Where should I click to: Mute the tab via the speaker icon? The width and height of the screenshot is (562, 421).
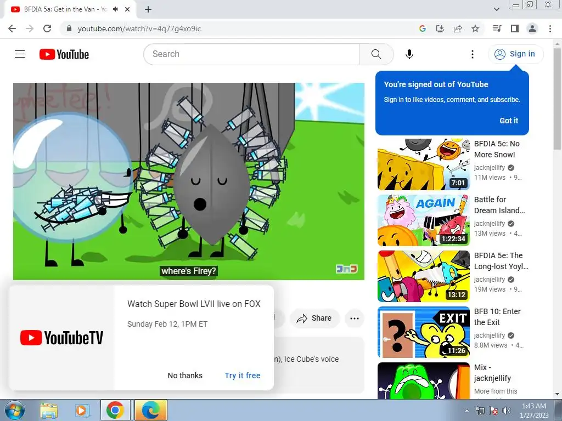click(x=115, y=9)
